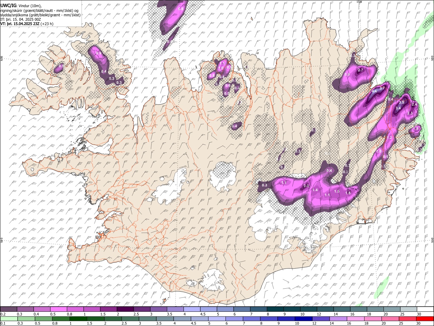Click the 3.5 precipitation value on east coast
Image resolution: width=434 pixels, height=326 pixels.
[x=401, y=102]
